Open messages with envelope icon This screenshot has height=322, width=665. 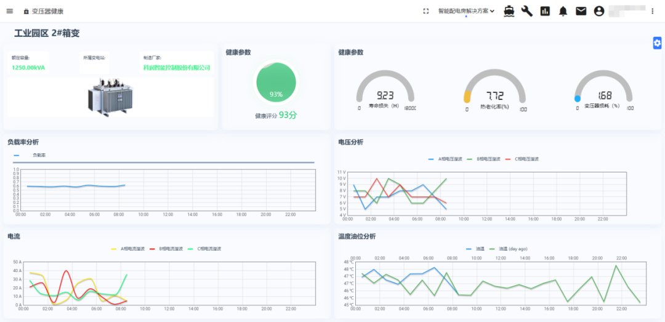click(x=581, y=11)
